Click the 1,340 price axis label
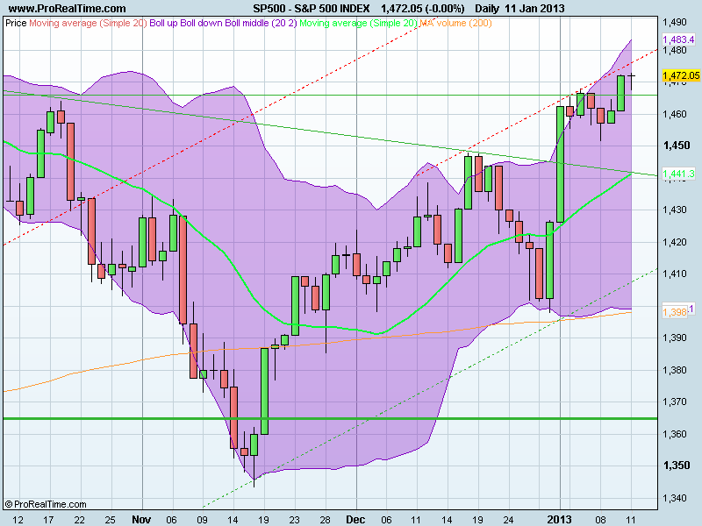702x526 pixels. coord(674,498)
